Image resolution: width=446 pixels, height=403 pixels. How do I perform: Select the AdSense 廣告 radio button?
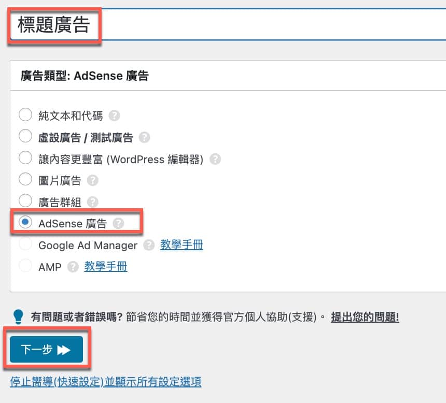click(25, 222)
